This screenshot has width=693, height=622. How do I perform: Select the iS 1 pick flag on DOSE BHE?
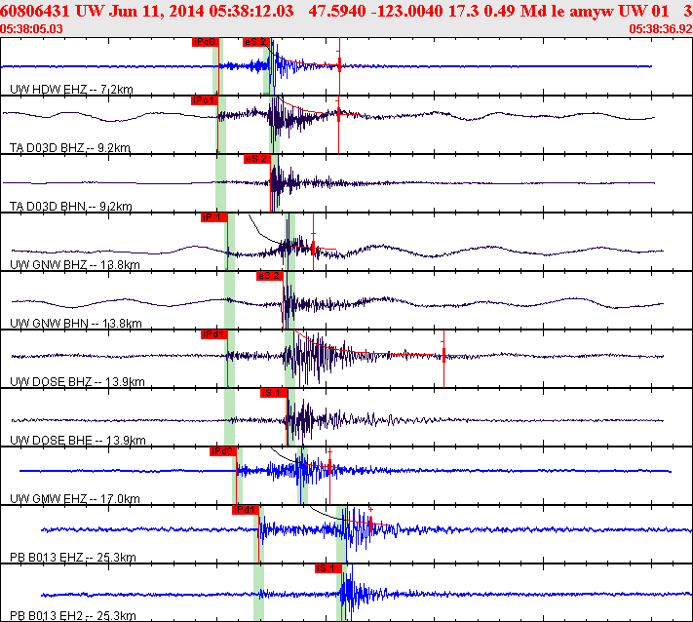pos(274,393)
